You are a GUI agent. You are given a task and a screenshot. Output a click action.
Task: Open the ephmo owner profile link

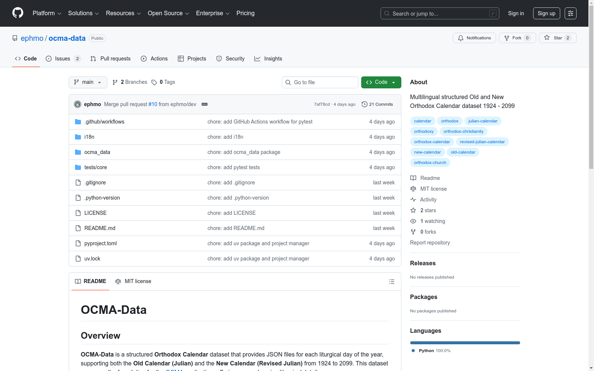coord(32,38)
